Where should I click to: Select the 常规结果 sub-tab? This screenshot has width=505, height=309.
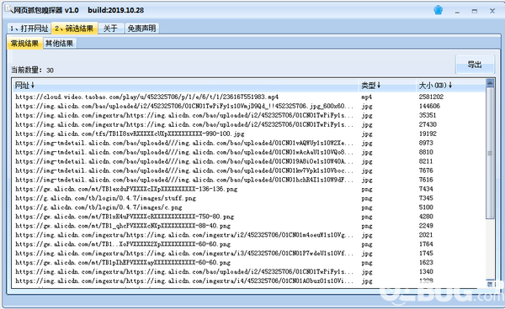24,44
